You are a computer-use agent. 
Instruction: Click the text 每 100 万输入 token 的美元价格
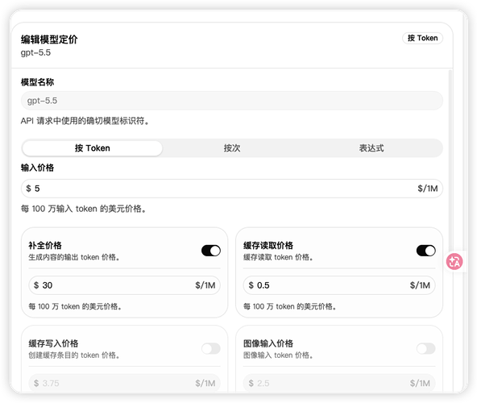pos(83,209)
